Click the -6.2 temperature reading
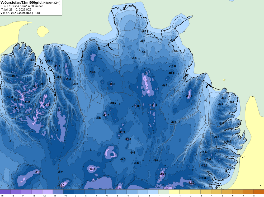Viewport: 264px width, 197px height. pyautogui.click(x=76, y=84)
